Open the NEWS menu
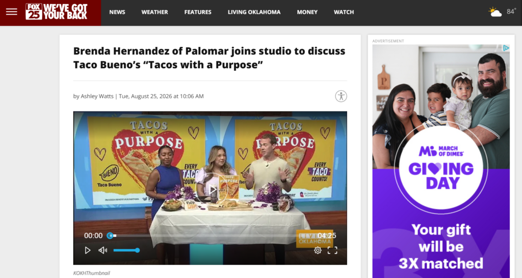This screenshot has width=522, height=278. [117, 12]
